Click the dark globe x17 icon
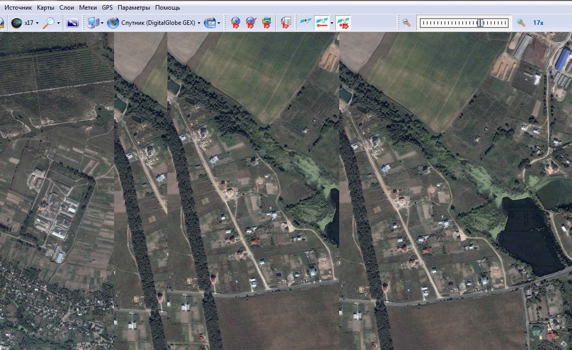The height and width of the screenshot is (350, 572). click(16, 23)
